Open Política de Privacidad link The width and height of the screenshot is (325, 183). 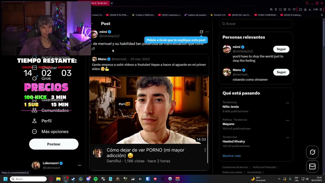(x=264, y=167)
